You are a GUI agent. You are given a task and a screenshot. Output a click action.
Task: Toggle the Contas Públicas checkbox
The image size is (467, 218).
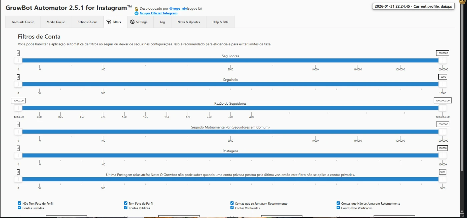(126, 208)
